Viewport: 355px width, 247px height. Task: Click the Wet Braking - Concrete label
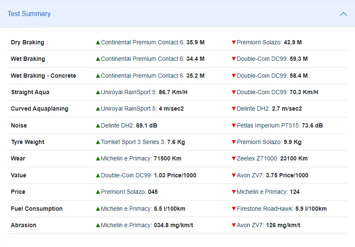(44, 76)
